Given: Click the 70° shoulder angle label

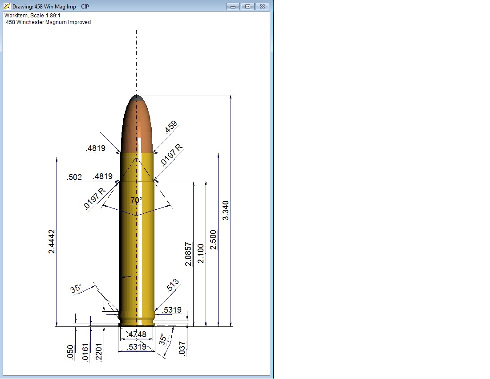Looking at the screenshot, I should click(136, 200).
